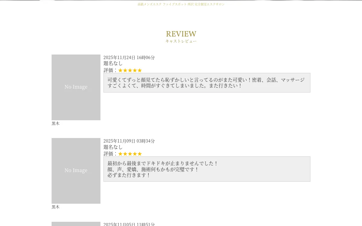Image resolution: width=362 pixels, height=226 pixels.
Task: Click cast name 黒木 under the November 24 review
Action: click(x=56, y=123)
